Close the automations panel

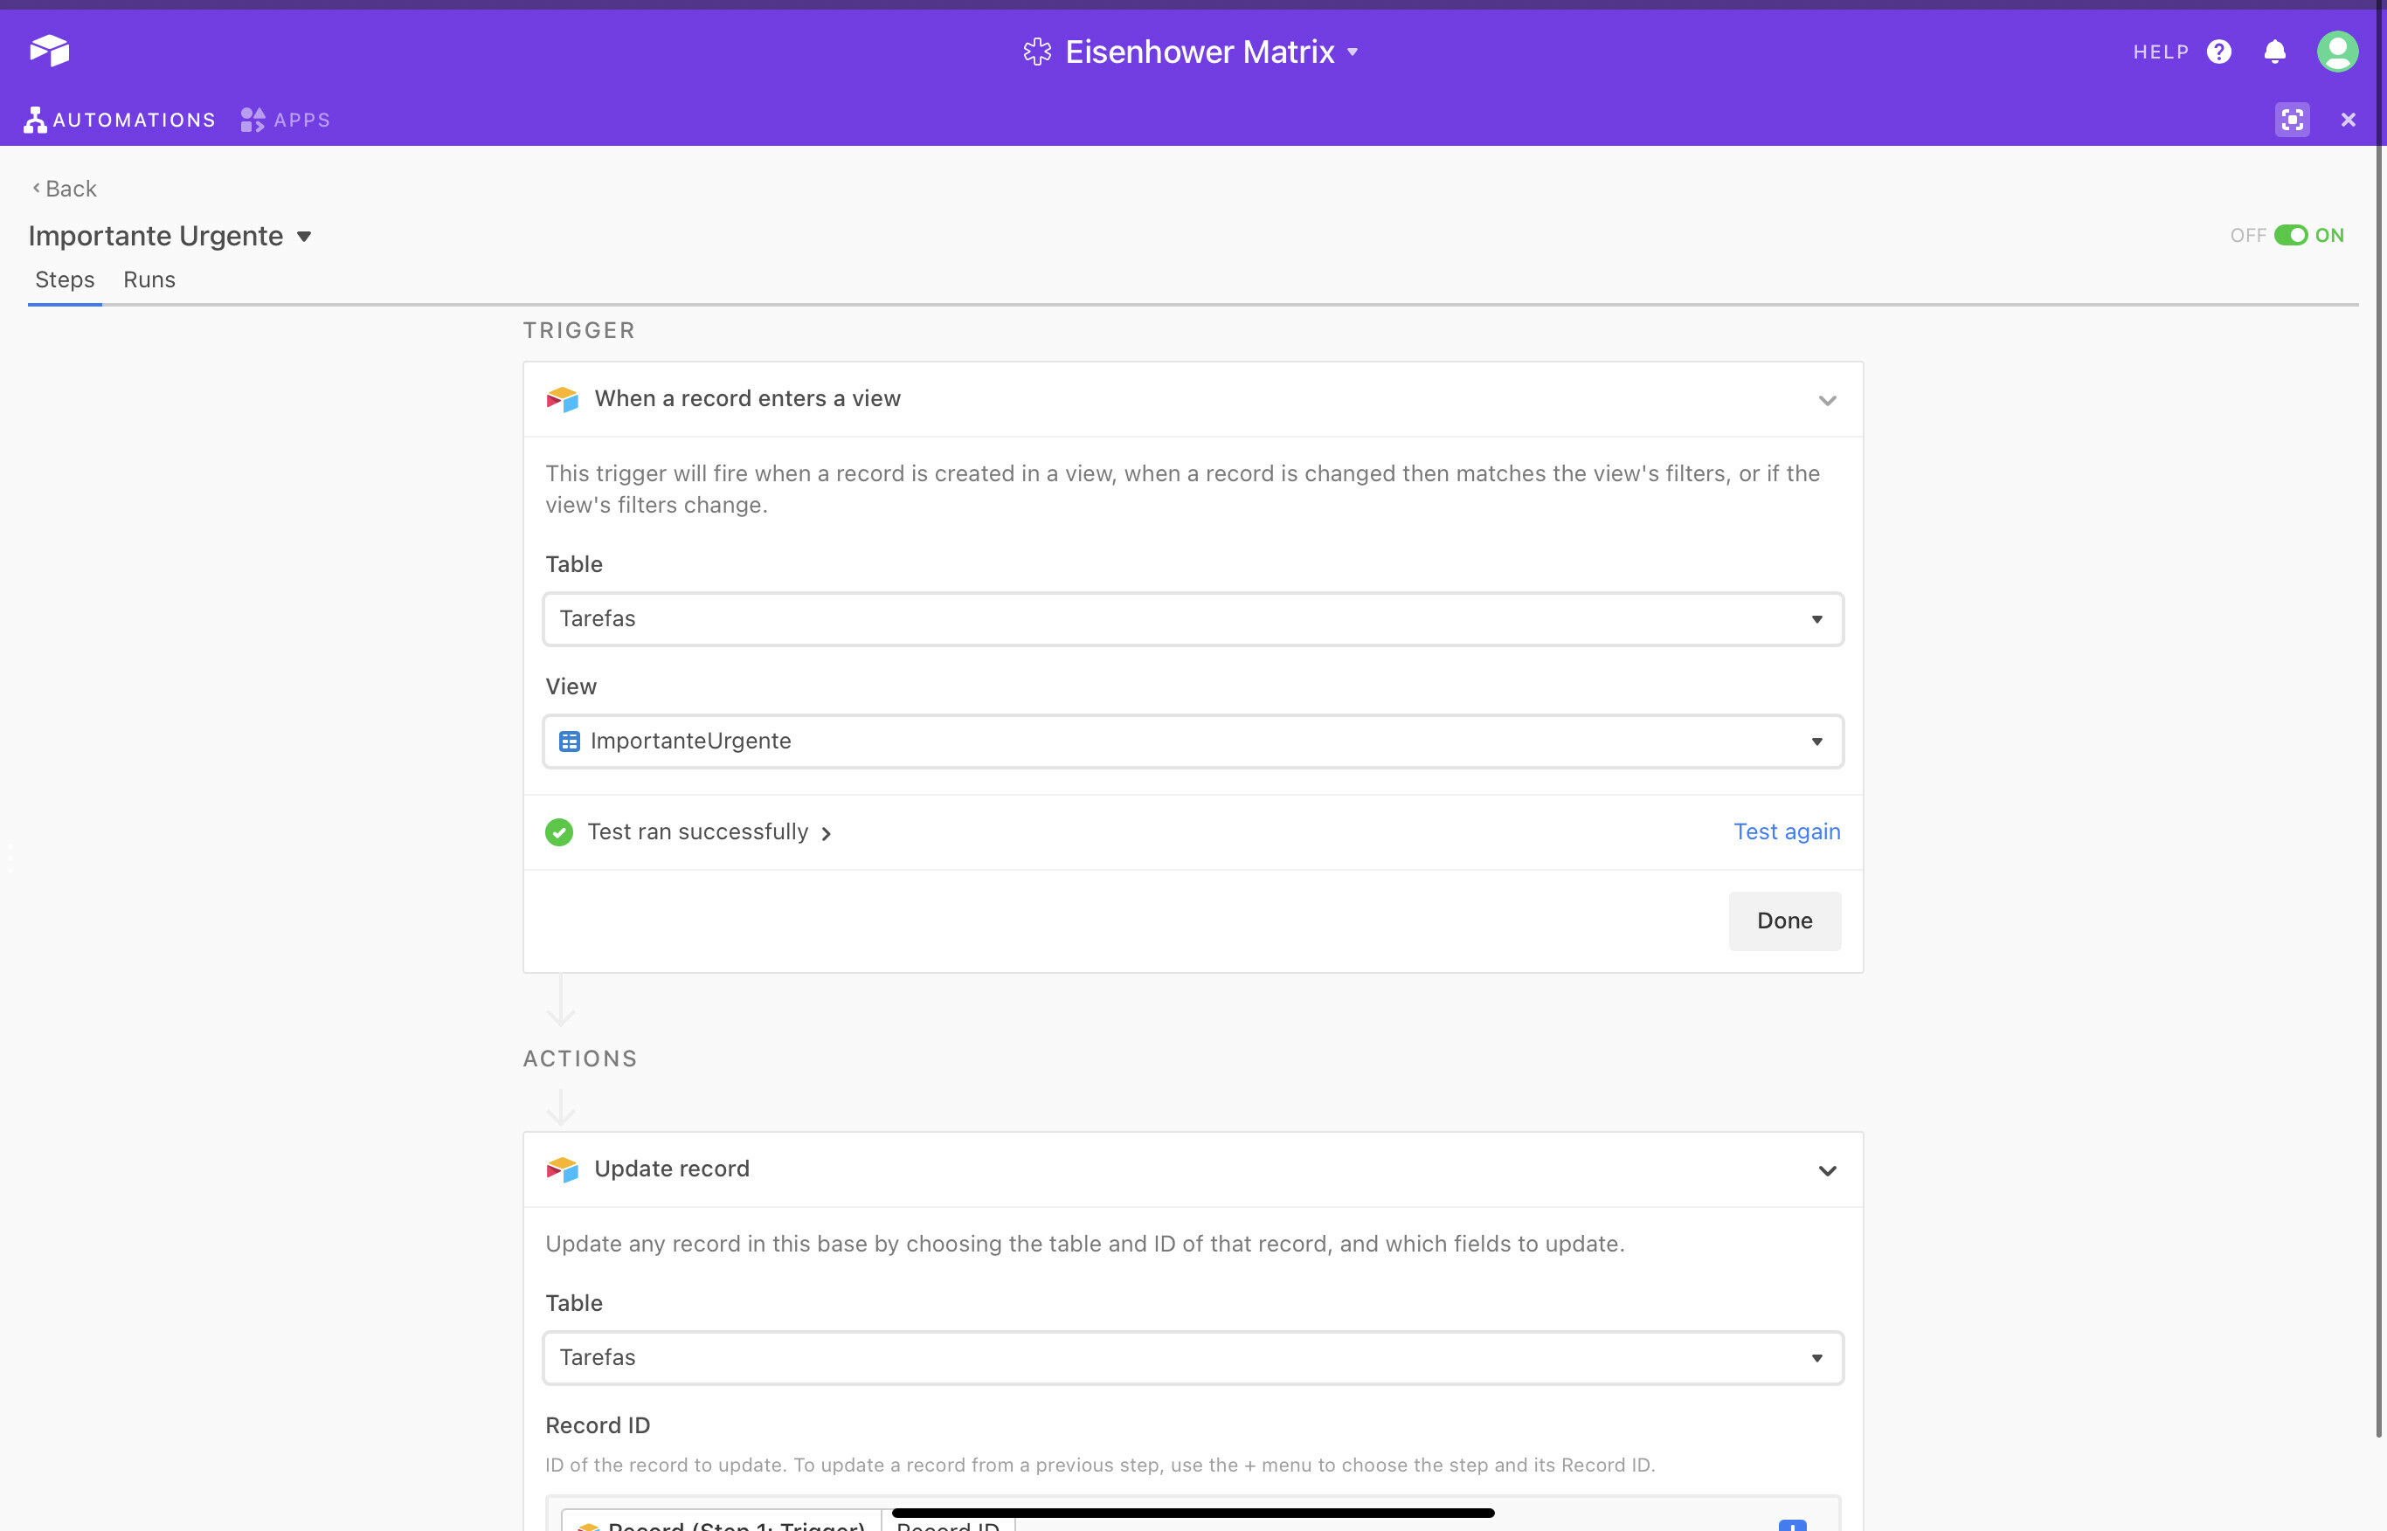(x=2349, y=121)
